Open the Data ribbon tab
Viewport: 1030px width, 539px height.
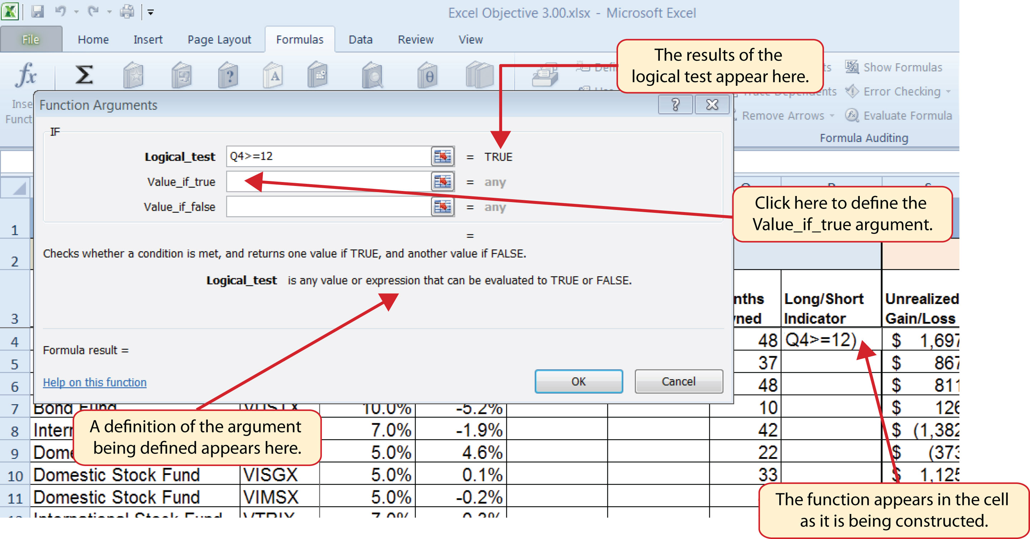360,40
